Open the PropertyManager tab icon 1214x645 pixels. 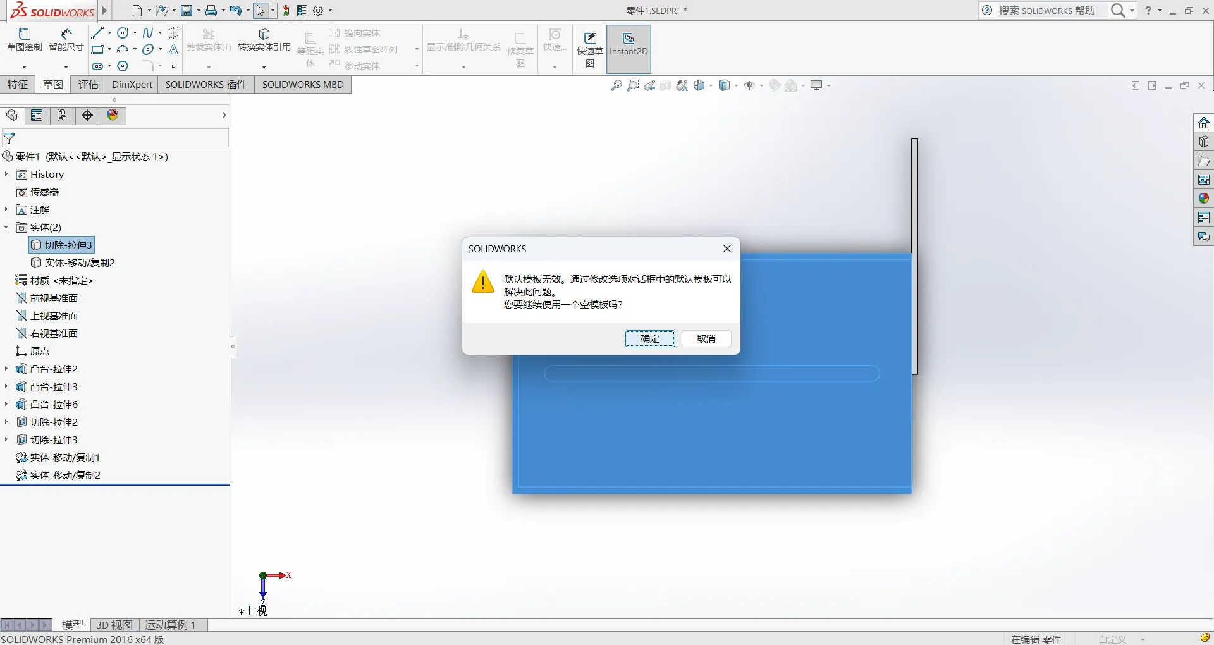click(x=37, y=115)
